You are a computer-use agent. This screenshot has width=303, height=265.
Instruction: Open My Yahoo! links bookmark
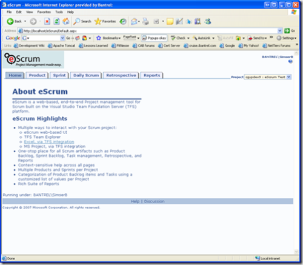click(x=249, y=45)
